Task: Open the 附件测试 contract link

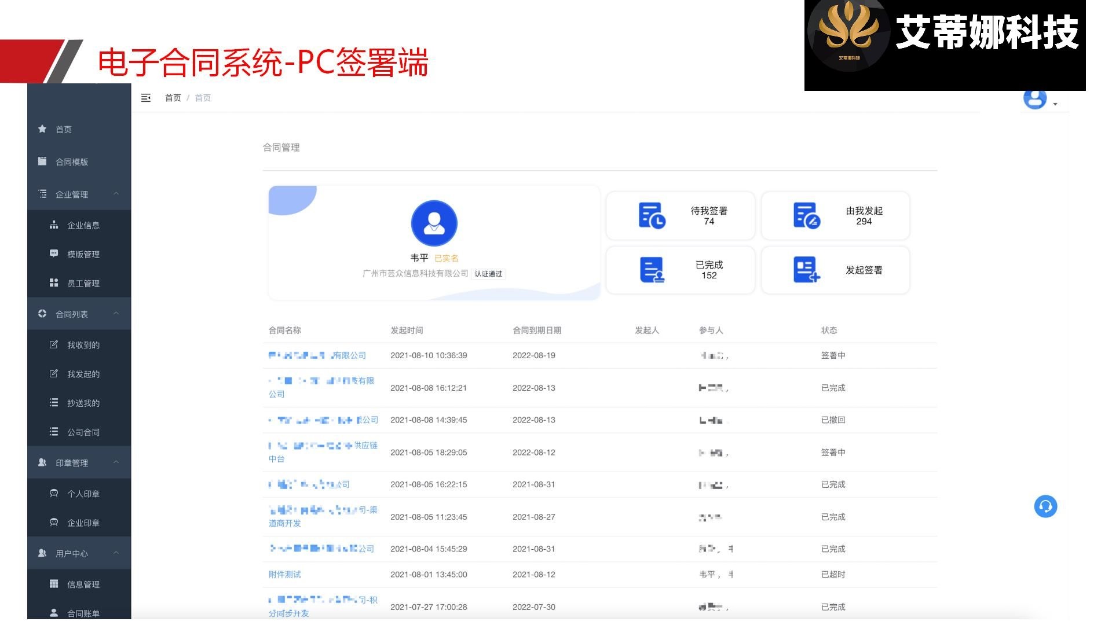Action: click(284, 575)
